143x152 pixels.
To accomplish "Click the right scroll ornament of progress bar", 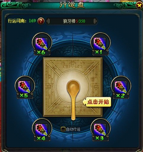I will coord(96,21).
